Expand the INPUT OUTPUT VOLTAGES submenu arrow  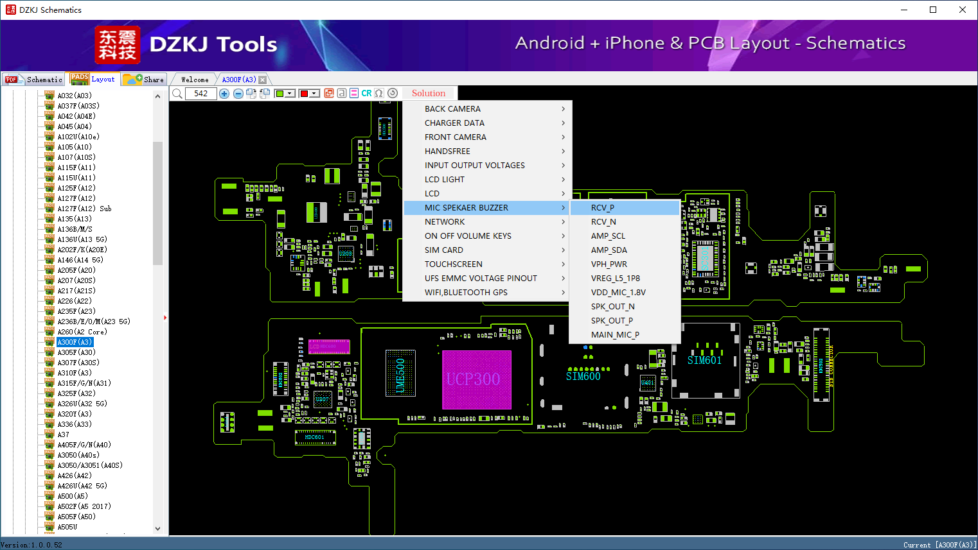coord(564,166)
